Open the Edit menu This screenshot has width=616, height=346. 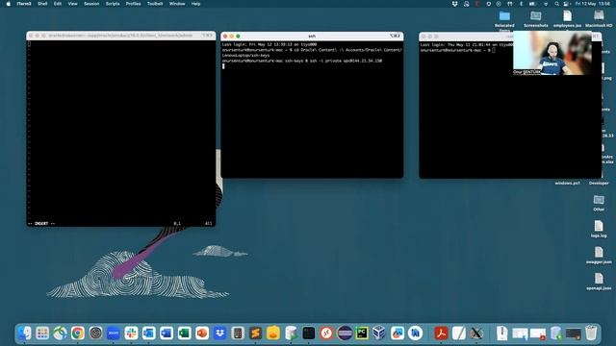click(58, 4)
